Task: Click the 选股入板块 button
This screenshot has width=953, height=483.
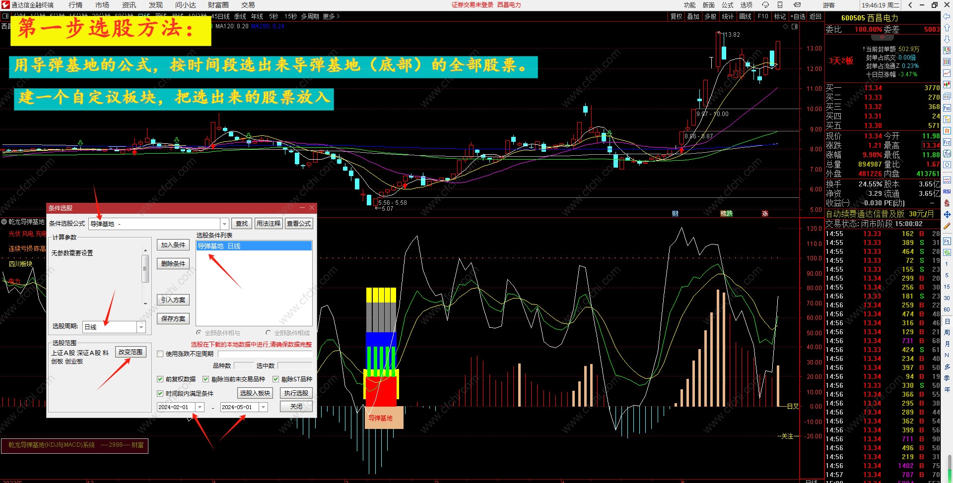Action: coord(255,393)
